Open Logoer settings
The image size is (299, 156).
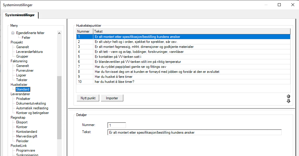click(21, 75)
